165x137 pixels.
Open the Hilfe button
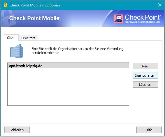click(x=149, y=130)
